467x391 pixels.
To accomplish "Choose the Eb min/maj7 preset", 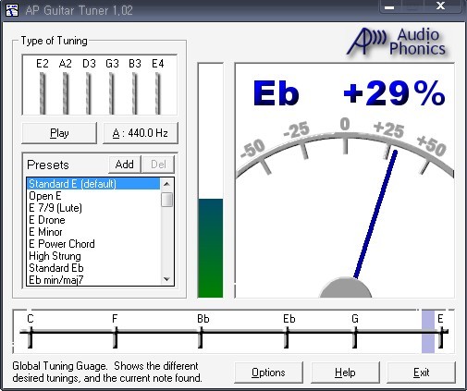I will pyautogui.click(x=93, y=279).
